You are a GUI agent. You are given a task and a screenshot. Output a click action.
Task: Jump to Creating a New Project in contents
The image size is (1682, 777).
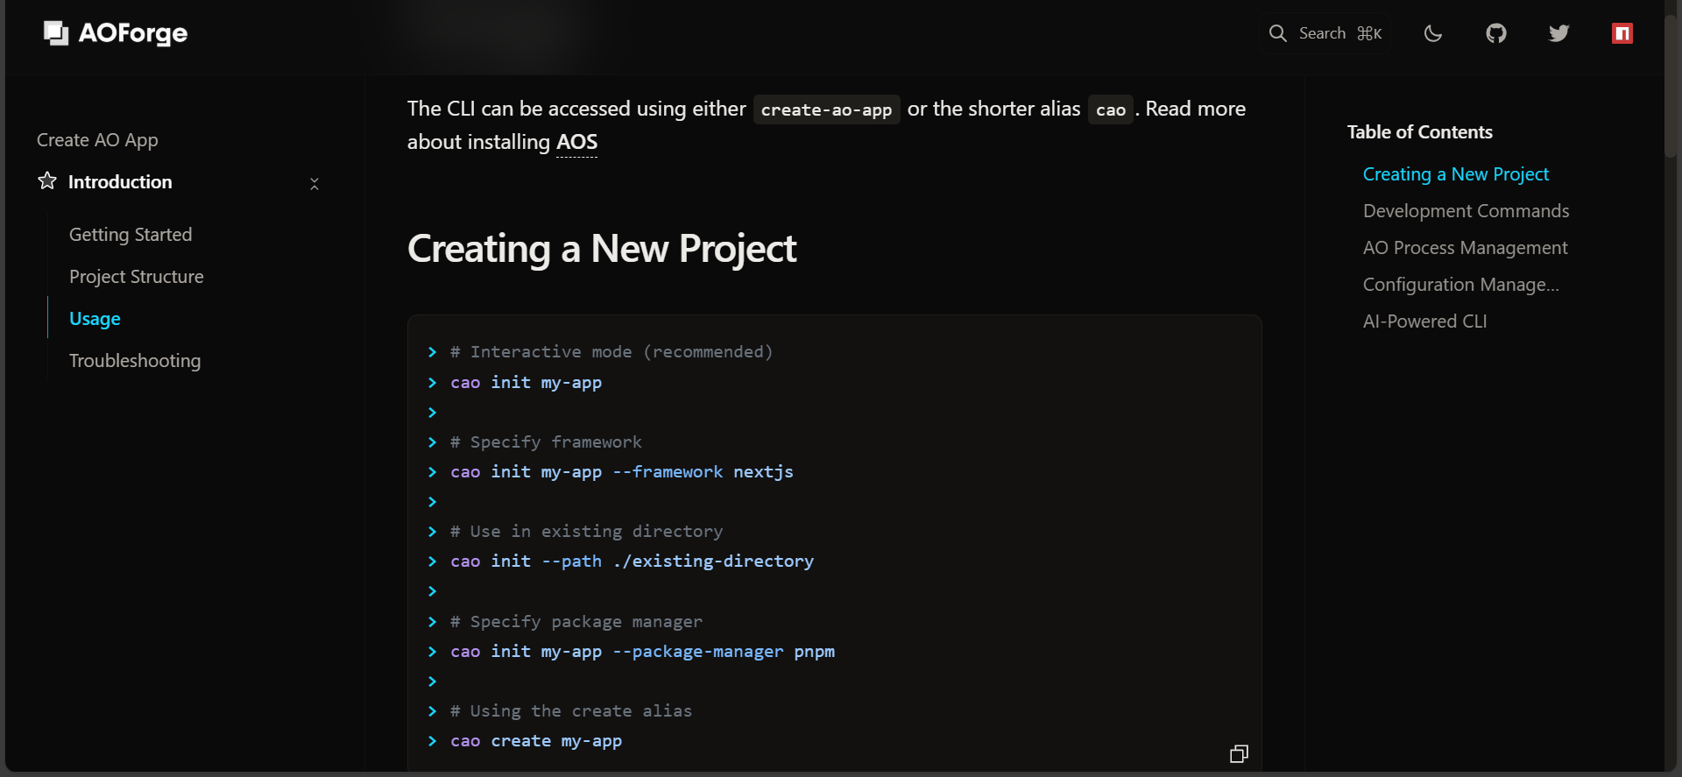[x=1455, y=174]
